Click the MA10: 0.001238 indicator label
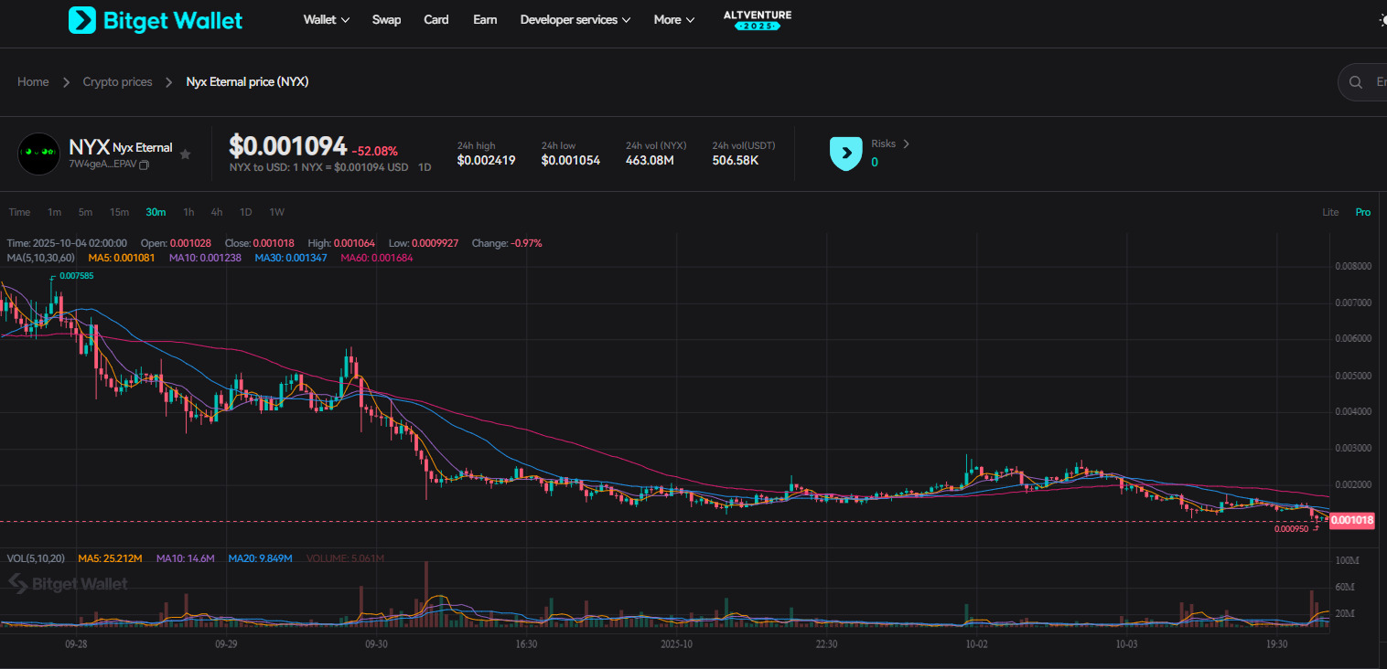This screenshot has width=1387, height=669. (x=206, y=258)
